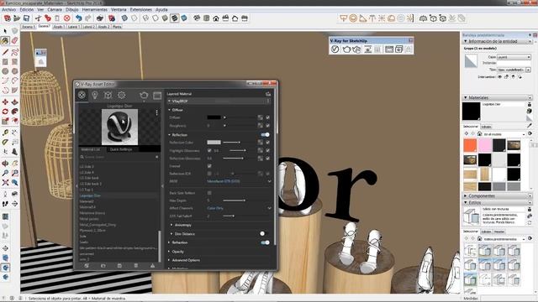The width and height of the screenshot is (538, 302).
Task: Open the Settings gear in V-Ray Asset Editor
Action: [x=121, y=95]
